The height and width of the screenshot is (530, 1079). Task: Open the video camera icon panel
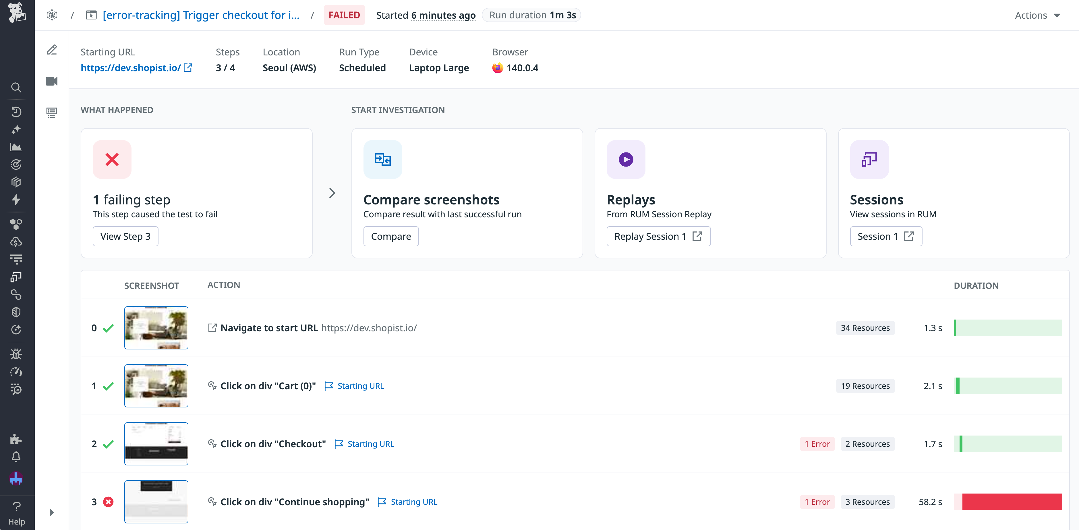pos(51,81)
